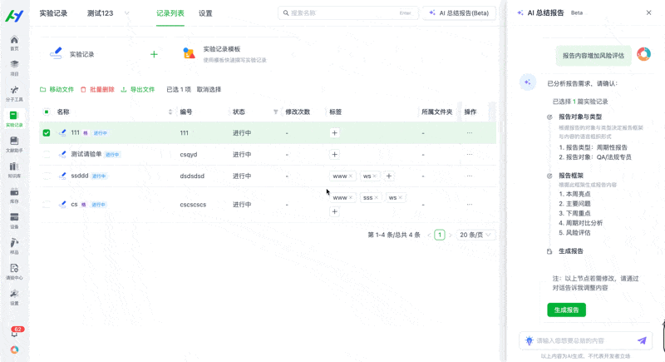Open the 20 条/页 page size dropdown
Image resolution: width=665 pixels, height=362 pixels.
pos(475,235)
